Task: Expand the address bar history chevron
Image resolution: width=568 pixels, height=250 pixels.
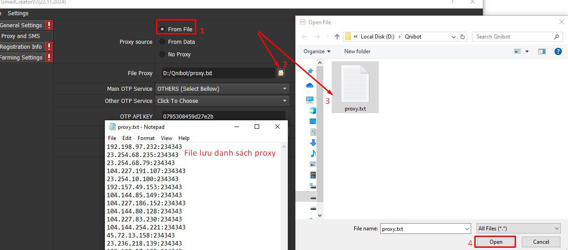Action: click(x=454, y=37)
